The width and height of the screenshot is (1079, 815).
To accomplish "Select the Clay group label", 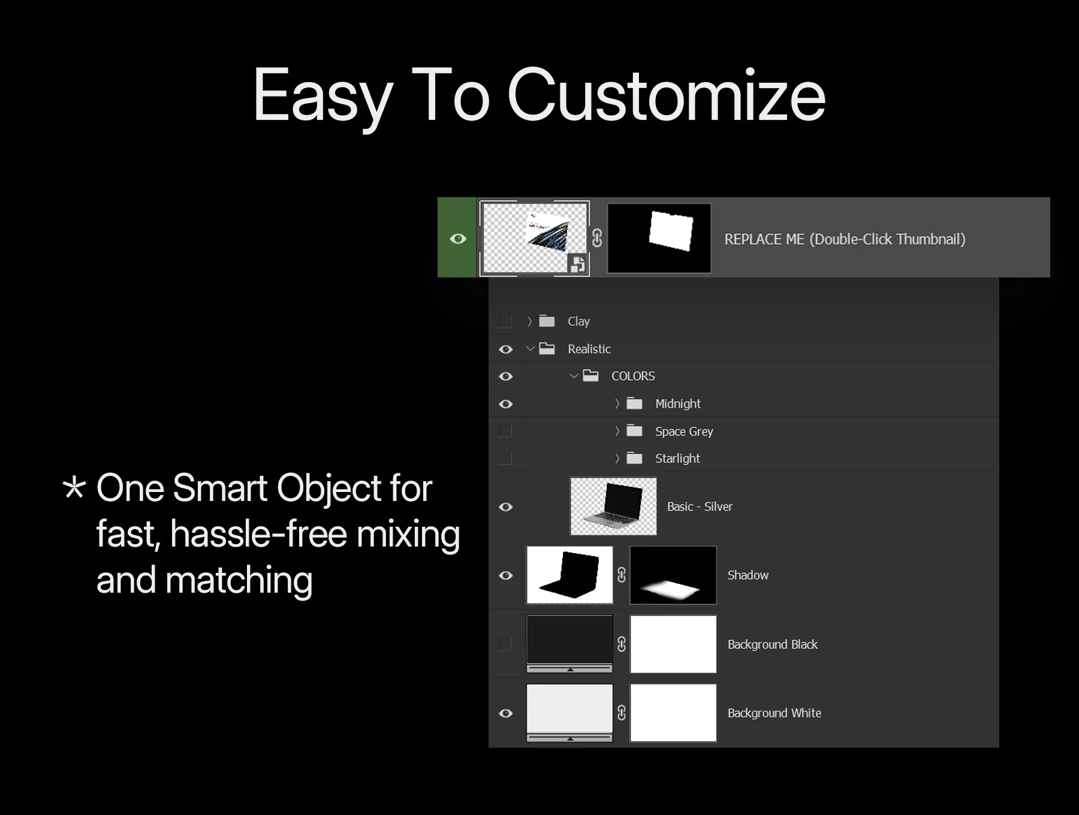I will tap(578, 321).
